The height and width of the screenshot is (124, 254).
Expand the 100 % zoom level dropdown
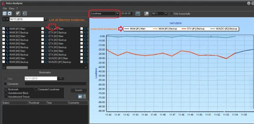click(166, 14)
